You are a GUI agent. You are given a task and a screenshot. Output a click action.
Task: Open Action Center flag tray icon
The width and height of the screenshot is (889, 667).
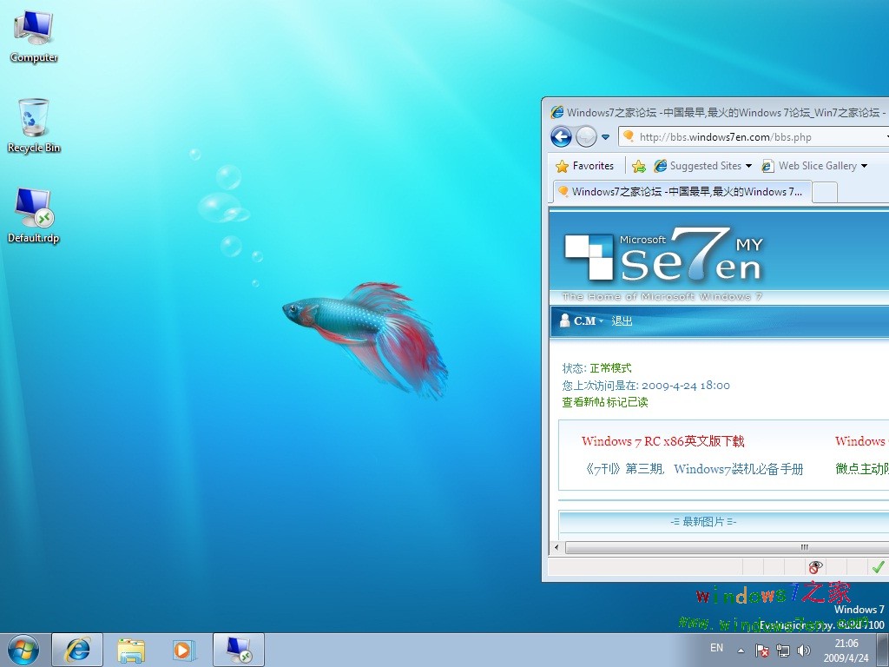pos(762,650)
